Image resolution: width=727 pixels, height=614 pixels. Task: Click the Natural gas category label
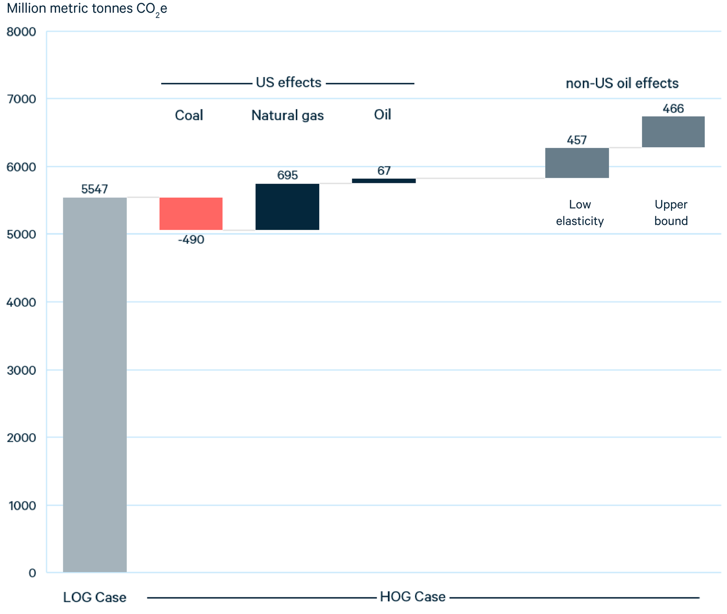pos(288,116)
